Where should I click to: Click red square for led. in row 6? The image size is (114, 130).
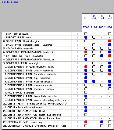coord(86,52)
